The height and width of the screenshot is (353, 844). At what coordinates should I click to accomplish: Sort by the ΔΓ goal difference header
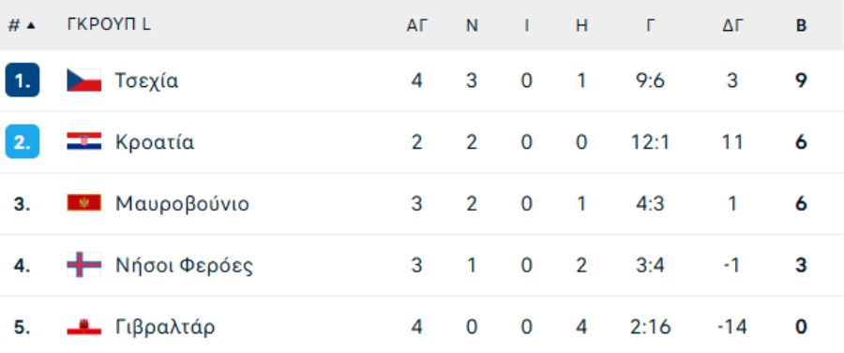(732, 26)
